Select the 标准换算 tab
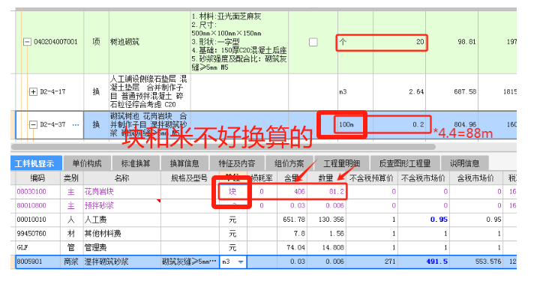The width and height of the screenshot is (543, 293). [136, 163]
